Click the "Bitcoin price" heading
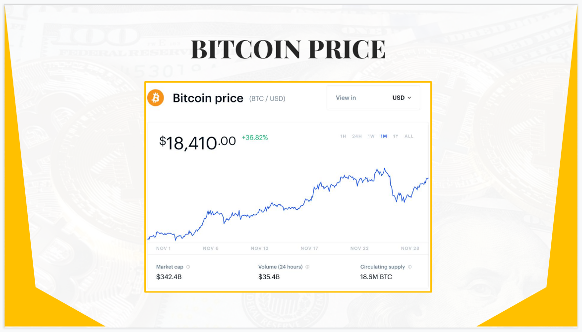 208,98
